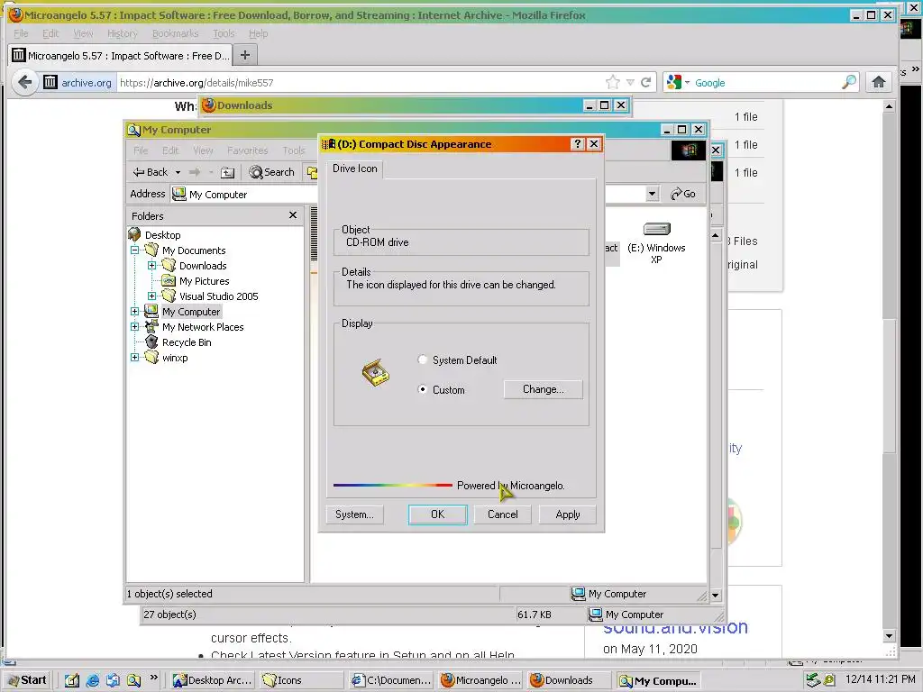Switch to C:\Documen... taskbar button
The image size is (923, 692).
[x=391, y=680]
